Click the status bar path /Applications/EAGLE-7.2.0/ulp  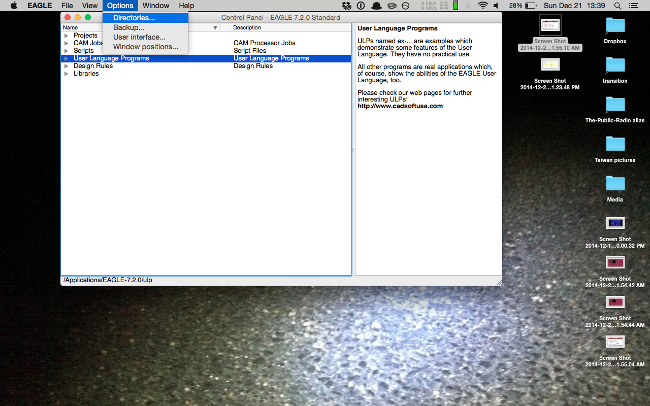(108, 280)
